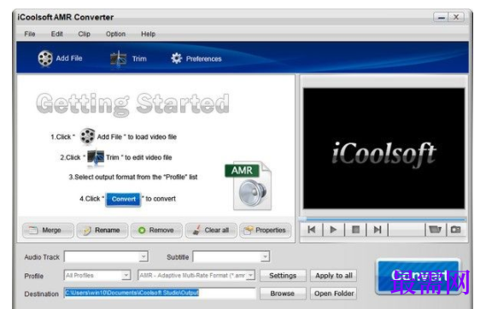486x309 pixels.
Task: Open snapshot folder icon under preview
Action: (x=435, y=230)
